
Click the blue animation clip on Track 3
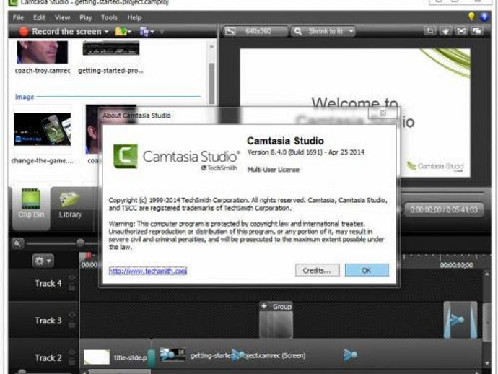(460, 320)
